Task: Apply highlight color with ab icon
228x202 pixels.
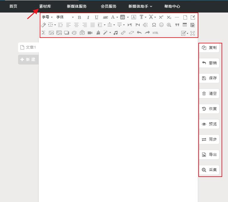Action: pos(123,17)
